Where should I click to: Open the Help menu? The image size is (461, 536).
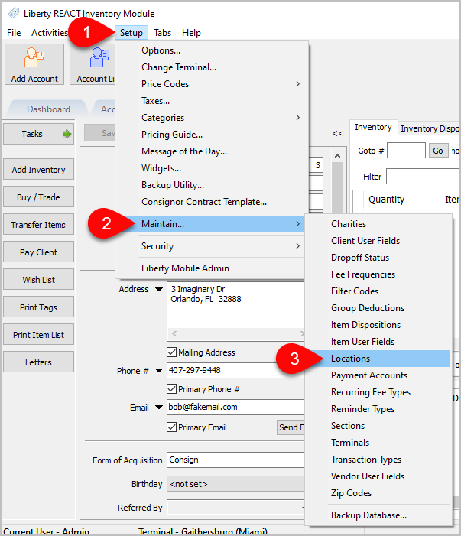191,33
